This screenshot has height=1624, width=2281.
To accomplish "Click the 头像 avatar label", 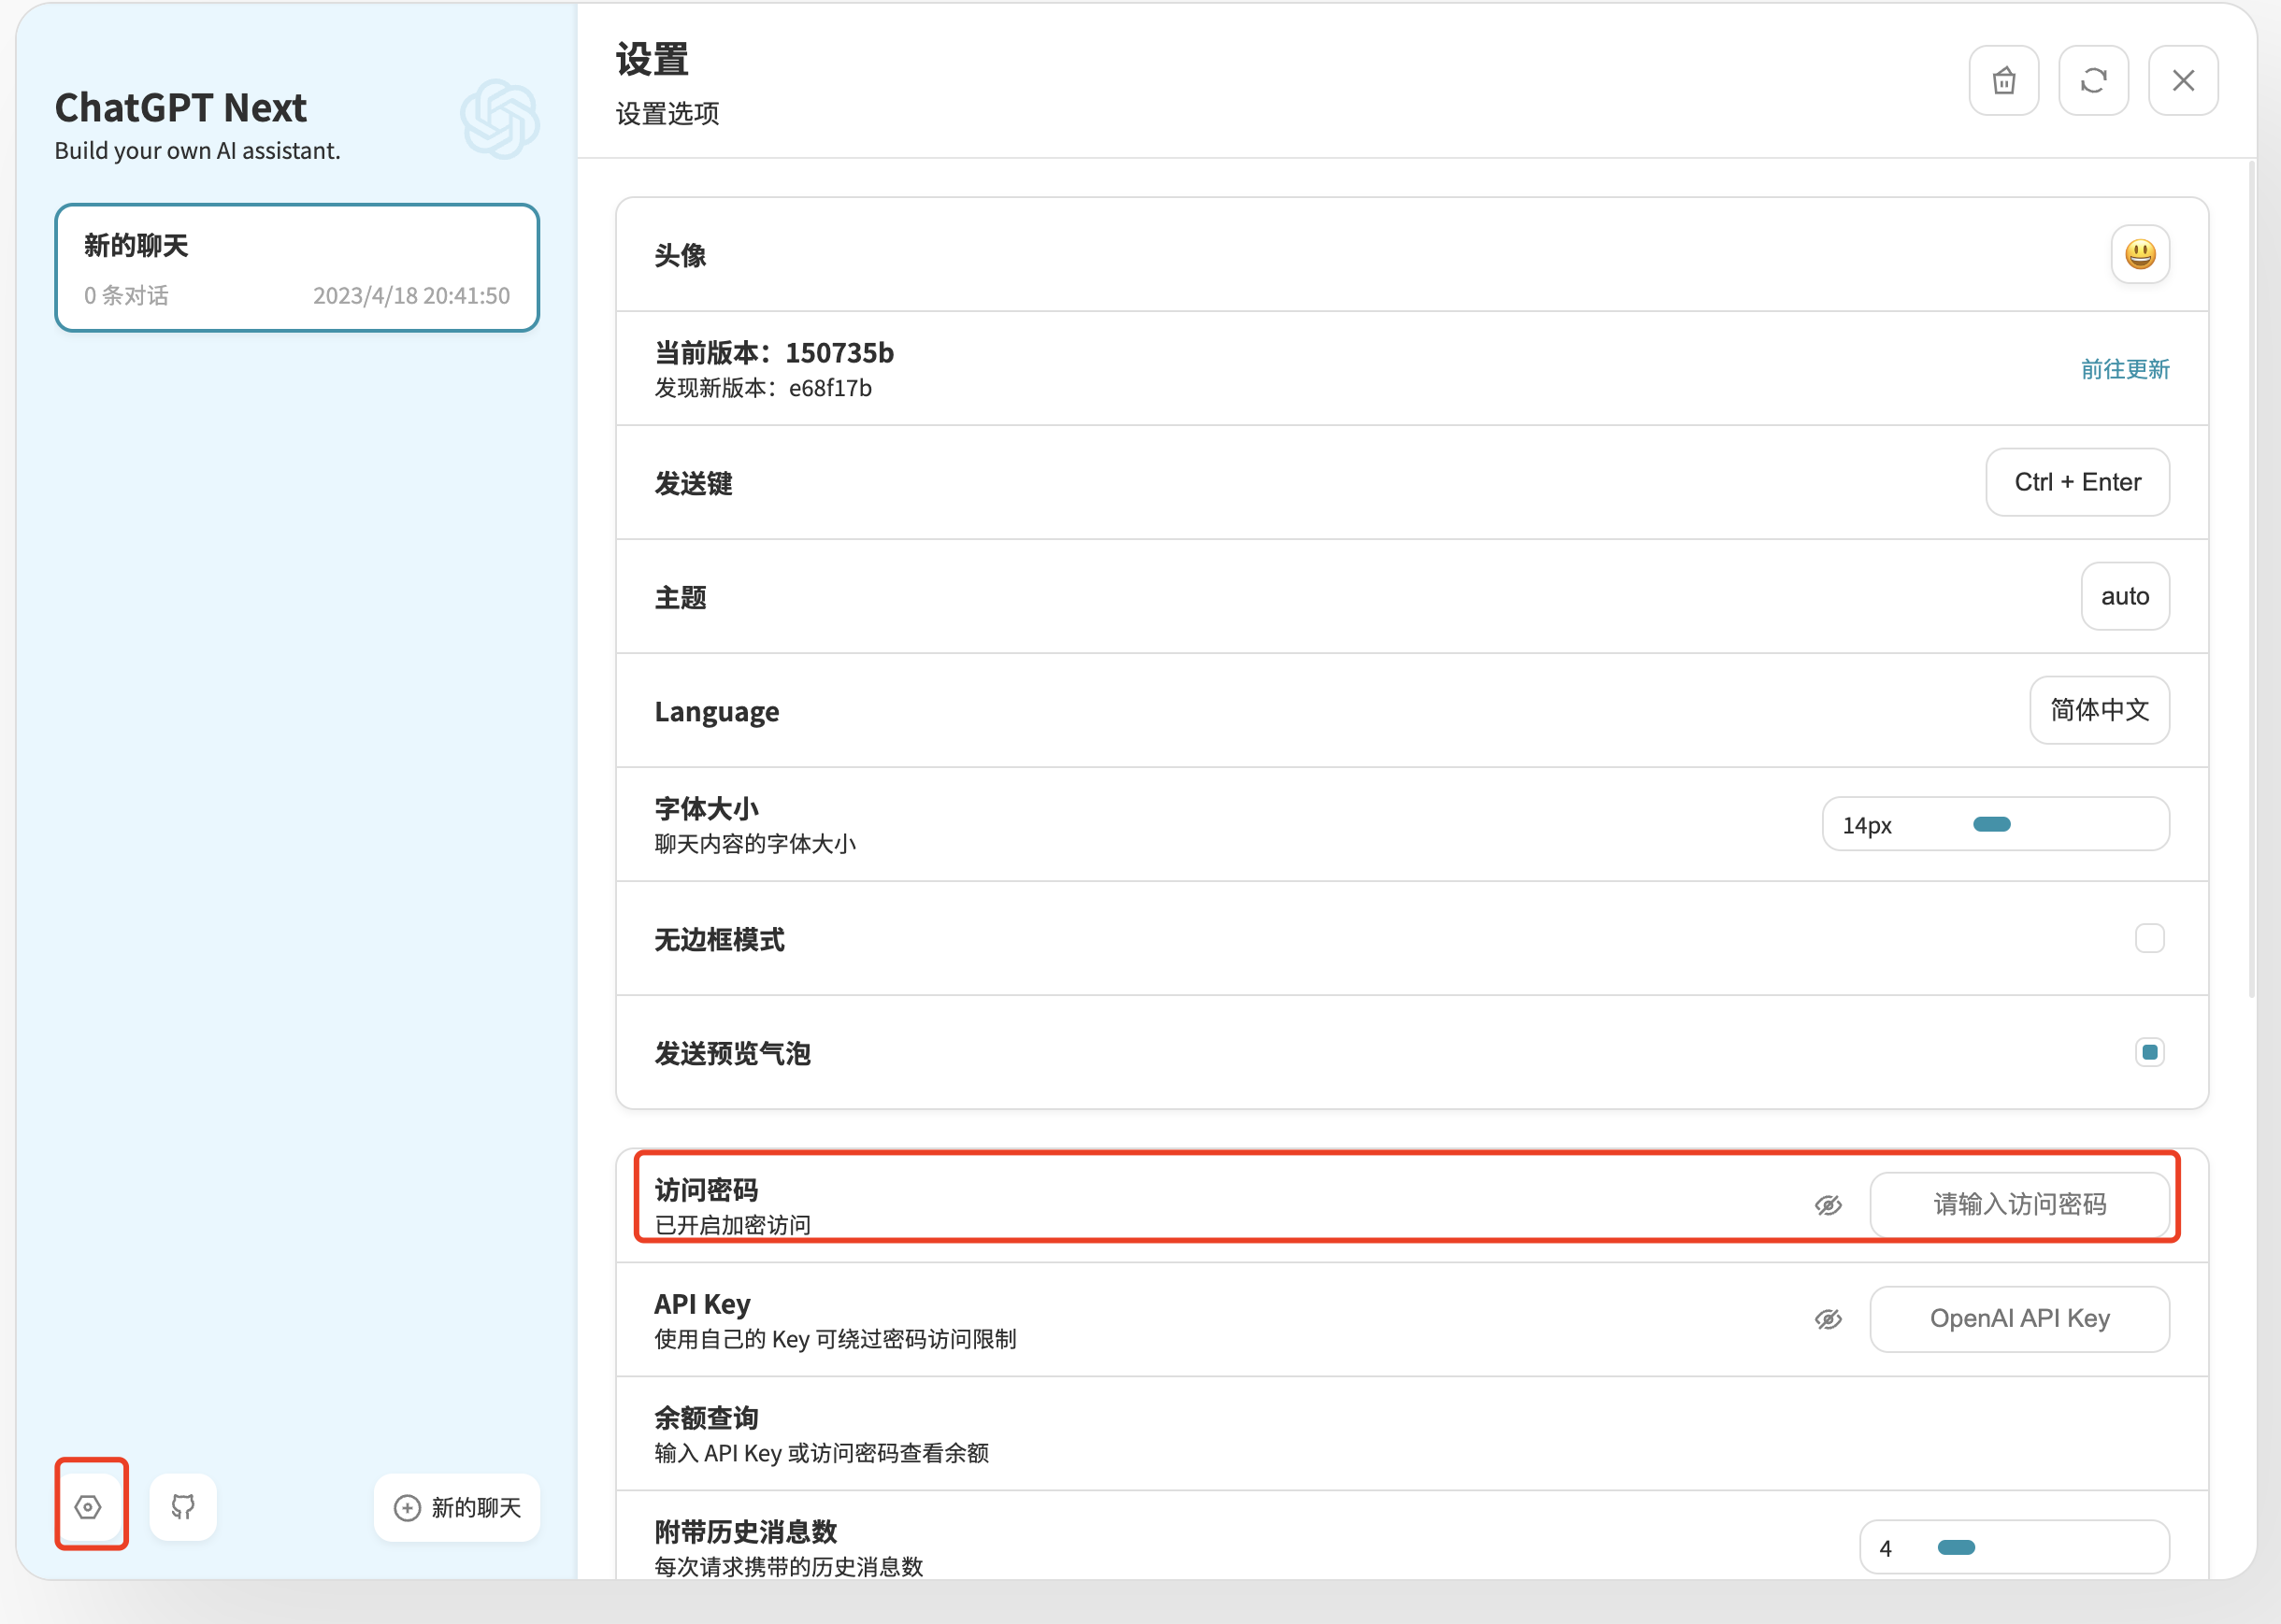I will [x=681, y=256].
